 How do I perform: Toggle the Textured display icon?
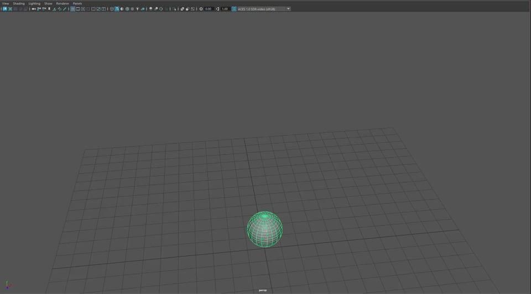tap(132, 9)
